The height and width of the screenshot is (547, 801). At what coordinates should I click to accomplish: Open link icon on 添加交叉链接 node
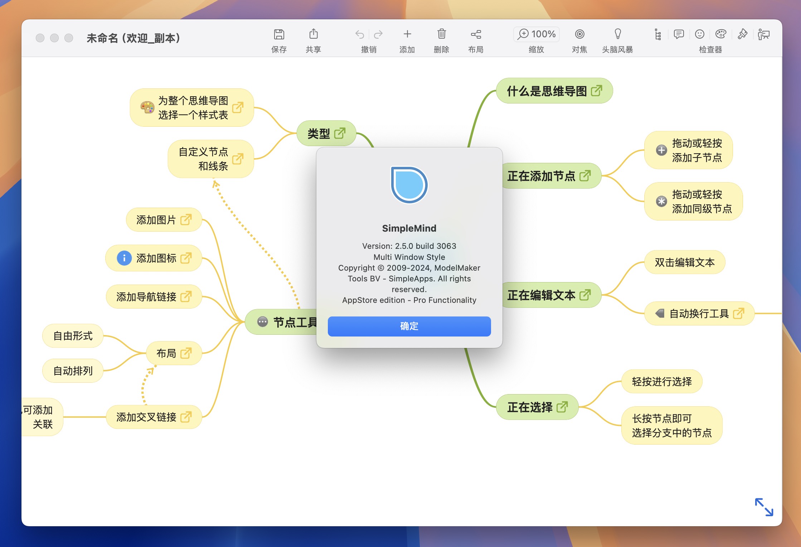point(186,417)
